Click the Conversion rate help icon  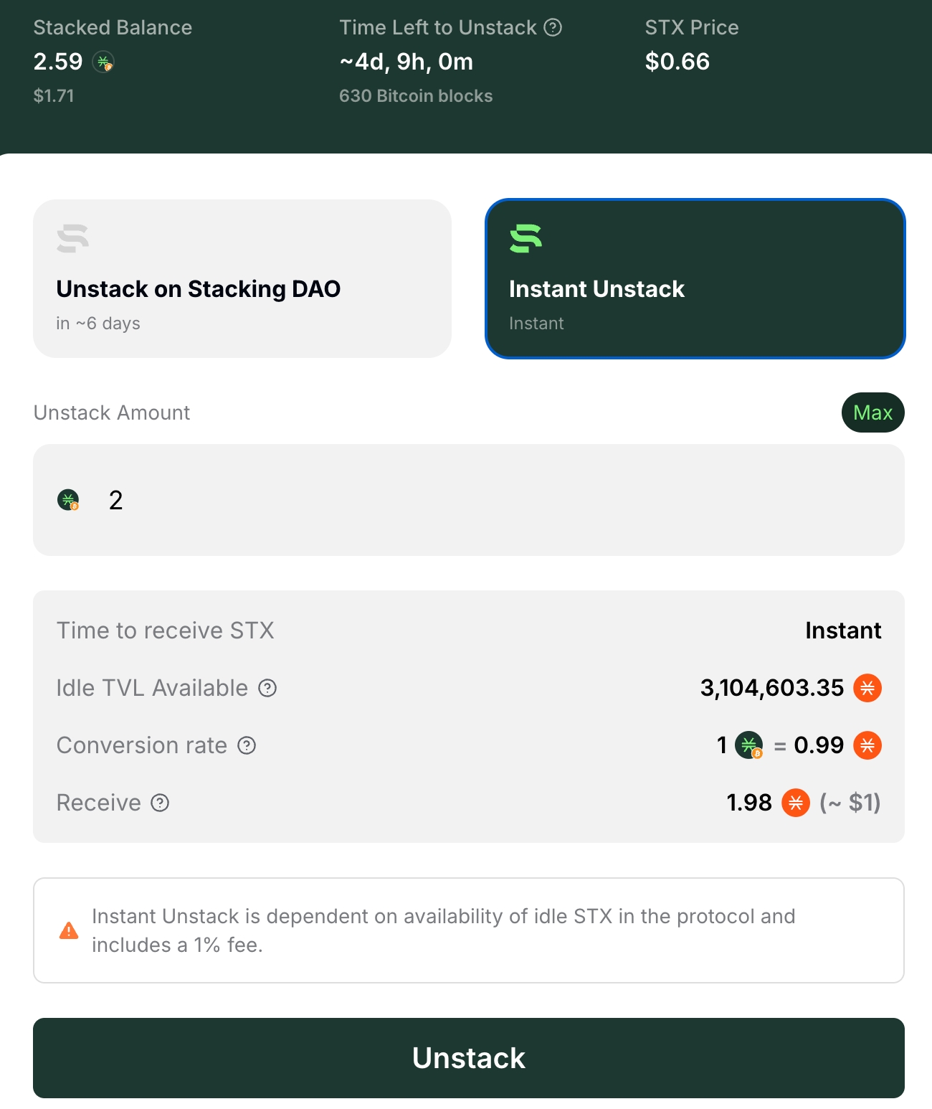pos(247,745)
